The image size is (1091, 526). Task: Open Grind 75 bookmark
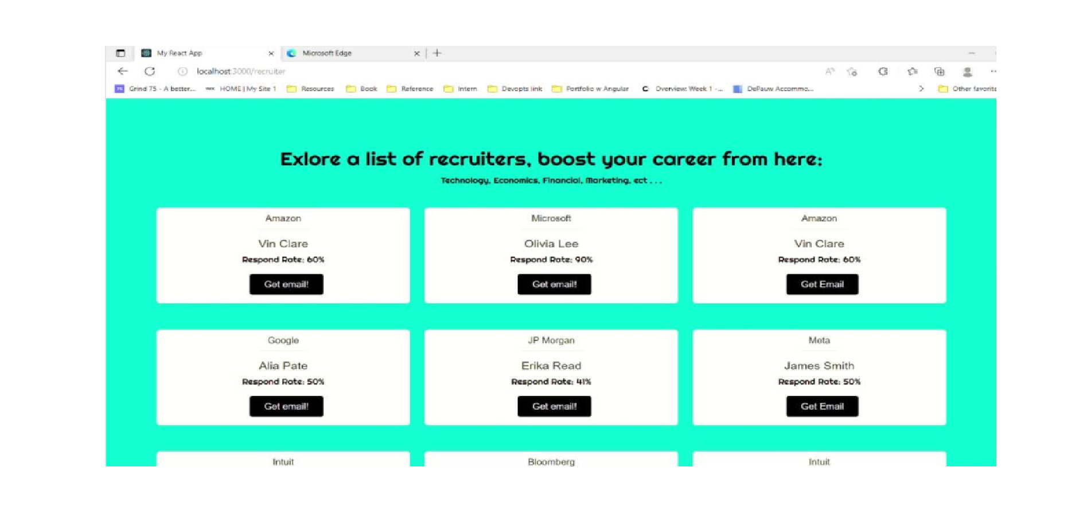(155, 89)
